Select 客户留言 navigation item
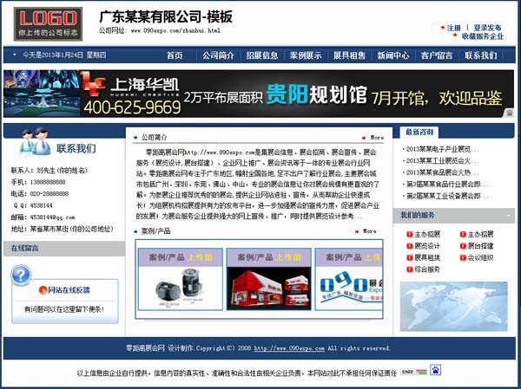Screen dimensions: 521x389 tap(437, 55)
